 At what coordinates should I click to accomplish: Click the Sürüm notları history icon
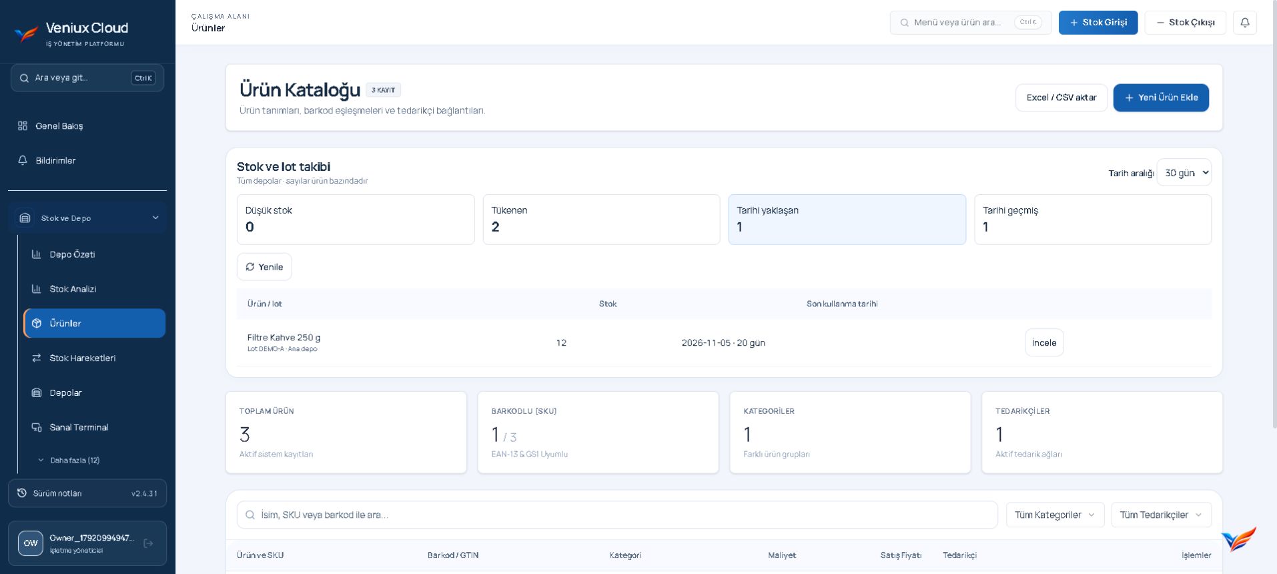click(22, 493)
